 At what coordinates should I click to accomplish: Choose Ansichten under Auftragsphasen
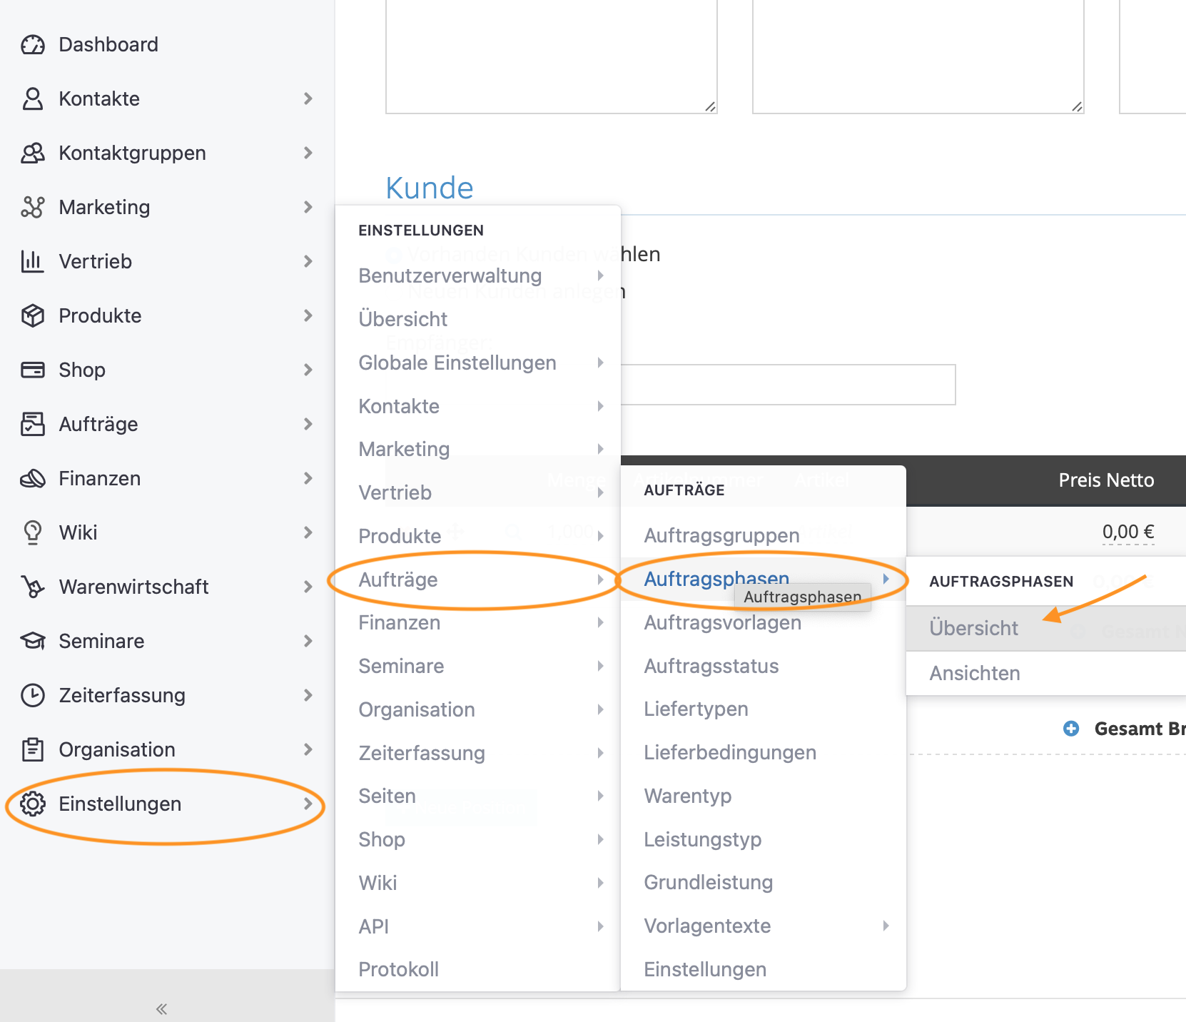[x=975, y=673]
